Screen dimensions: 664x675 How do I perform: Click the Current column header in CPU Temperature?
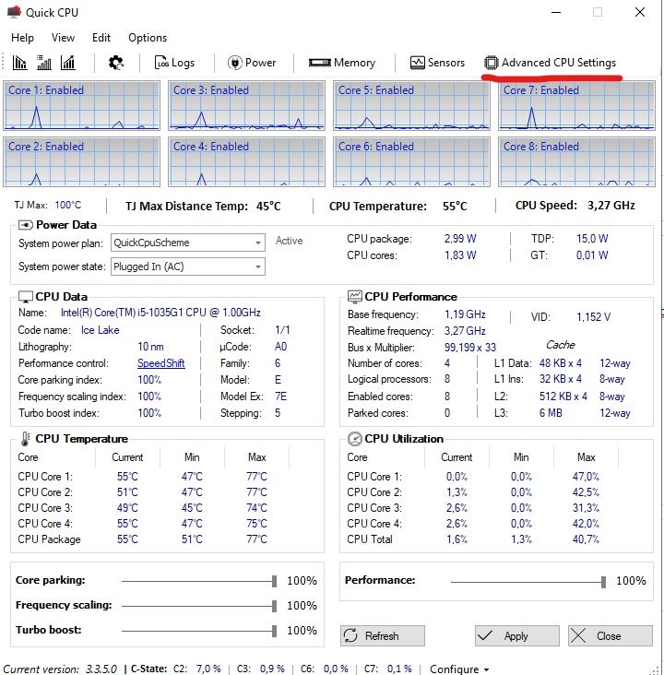(x=127, y=457)
